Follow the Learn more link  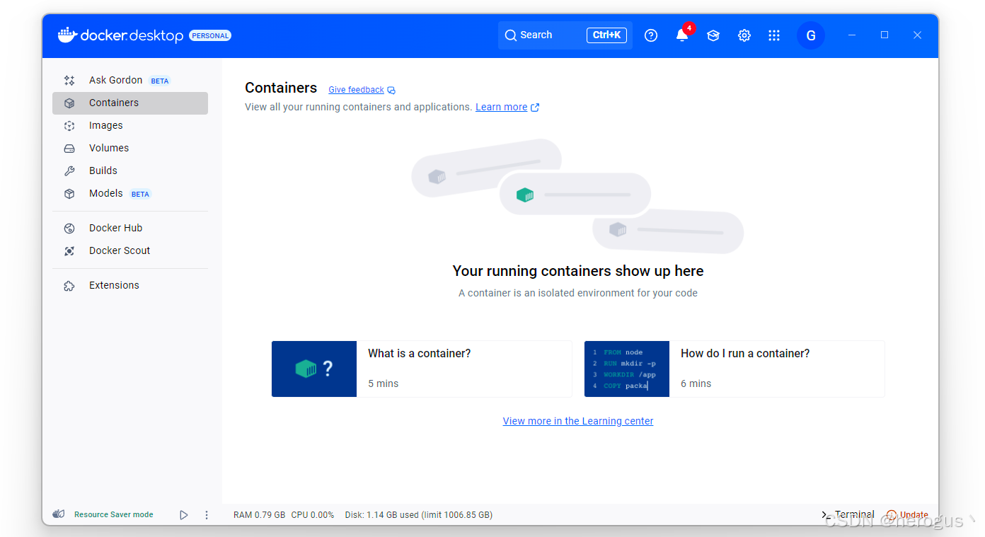point(501,107)
